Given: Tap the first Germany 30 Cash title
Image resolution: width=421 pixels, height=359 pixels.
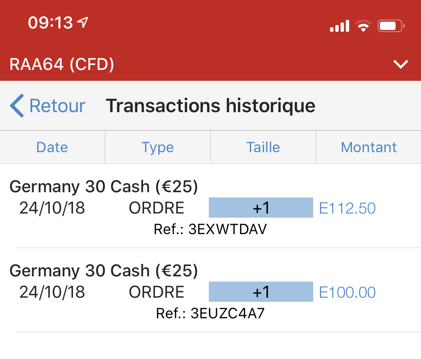Looking at the screenshot, I should [x=104, y=187].
